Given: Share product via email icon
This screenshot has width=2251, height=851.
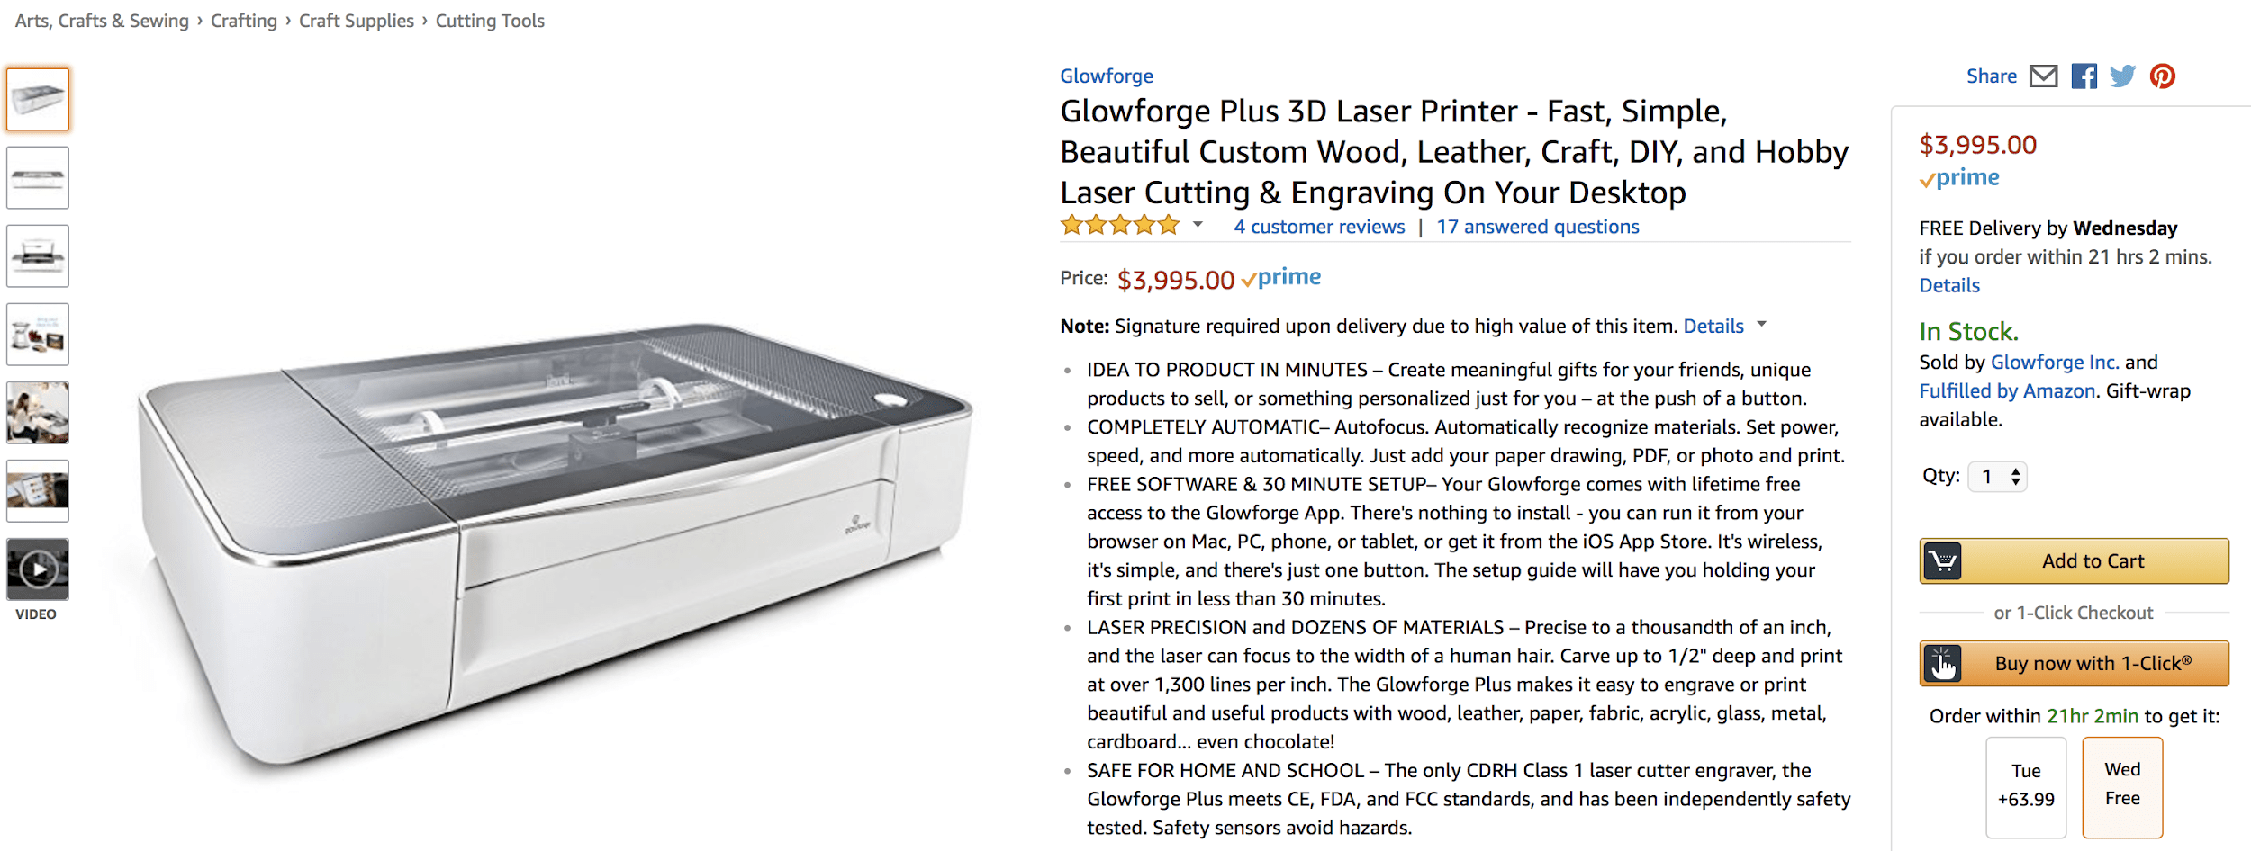Looking at the screenshot, I should tap(2046, 76).
